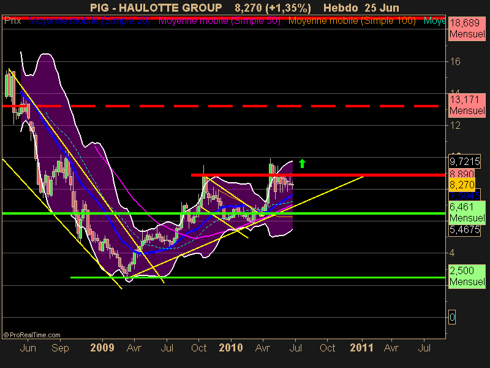The image size is (490, 368).
Task: Click the 6,461 Mensuel support label
Action: click(467, 212)
